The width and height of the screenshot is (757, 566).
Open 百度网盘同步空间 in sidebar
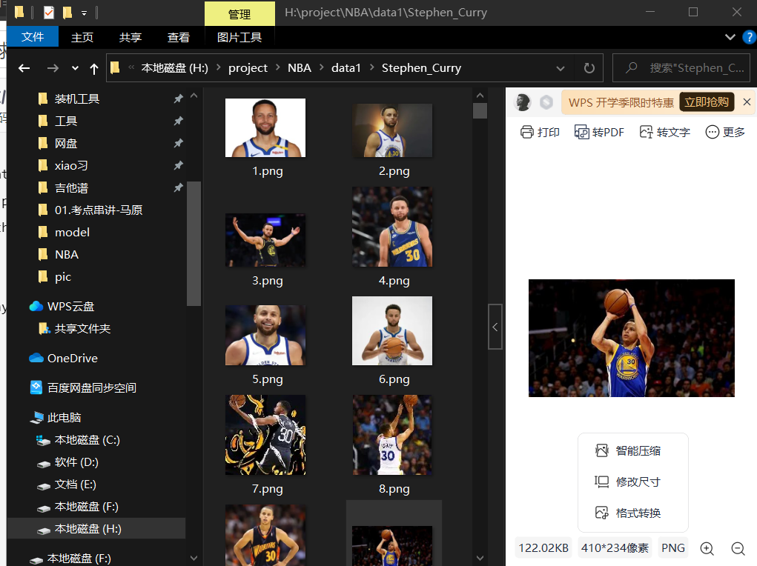(92, 387)
